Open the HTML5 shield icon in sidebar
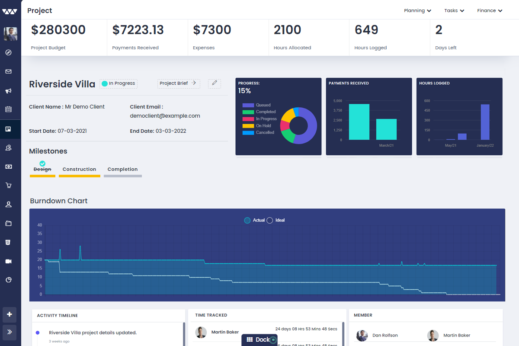This screenshot has height=346, width=519. pos(8,242)
